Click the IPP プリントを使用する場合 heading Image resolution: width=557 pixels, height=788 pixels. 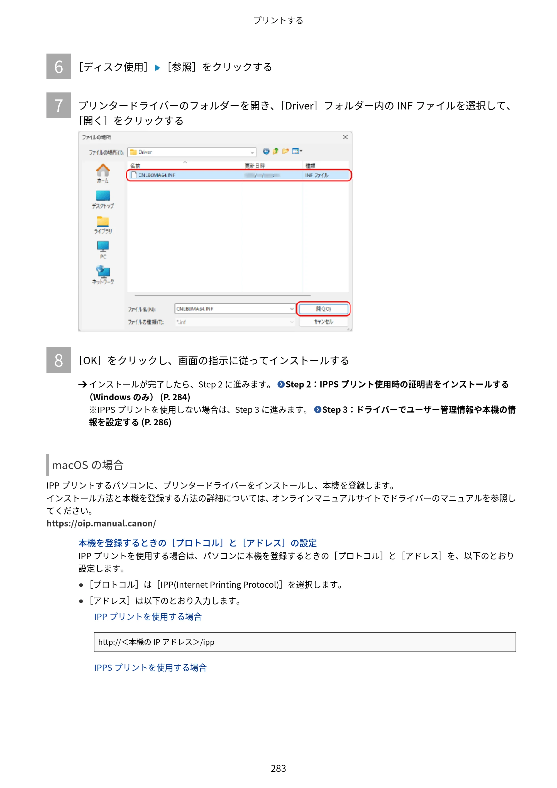148,617
